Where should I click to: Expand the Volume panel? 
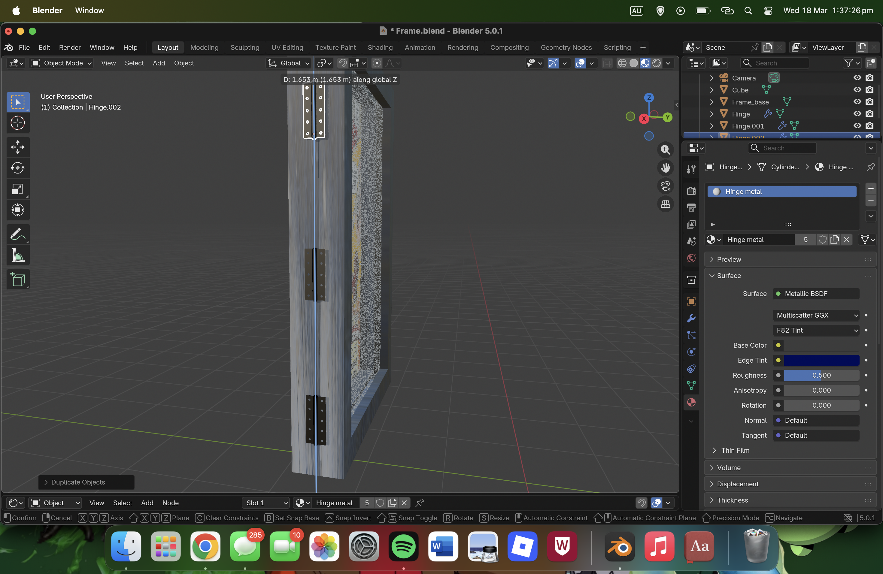(728, 468)
